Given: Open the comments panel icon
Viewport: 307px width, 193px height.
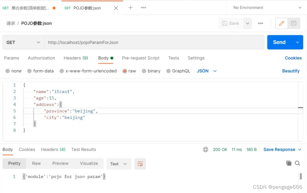Looking at the screenshot, I should [x=294, y=23].
